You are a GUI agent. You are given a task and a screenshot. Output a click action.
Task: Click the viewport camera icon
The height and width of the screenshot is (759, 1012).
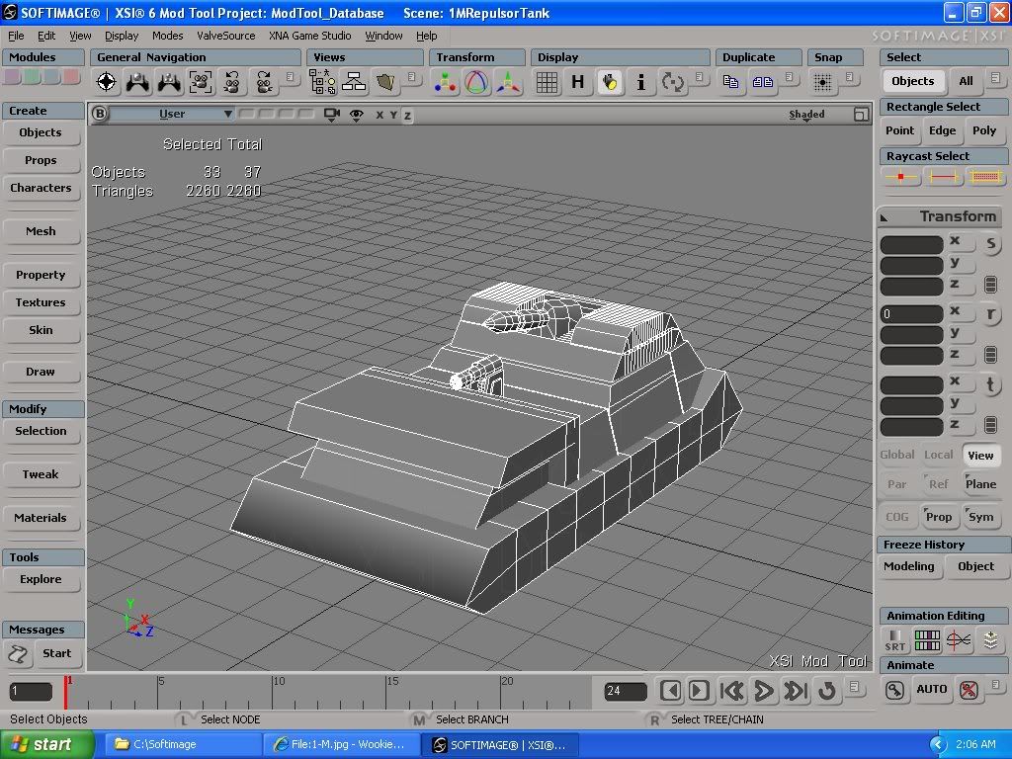(x=332, y=115)
